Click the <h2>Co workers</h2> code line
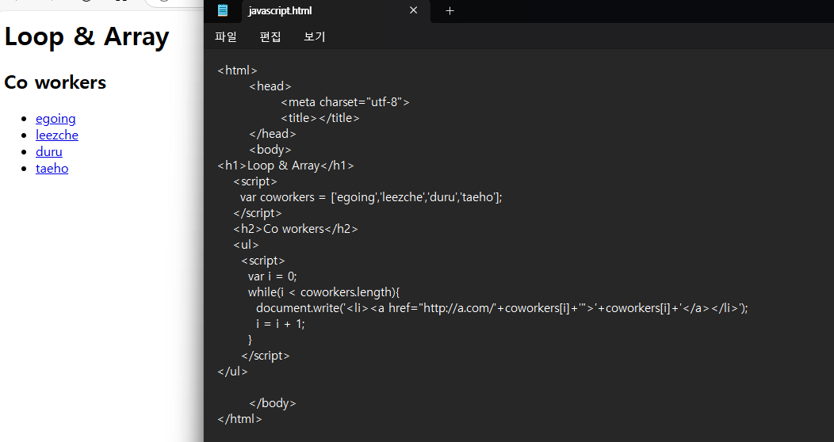The width and height of the screenshot is (834, 442). 296,229
